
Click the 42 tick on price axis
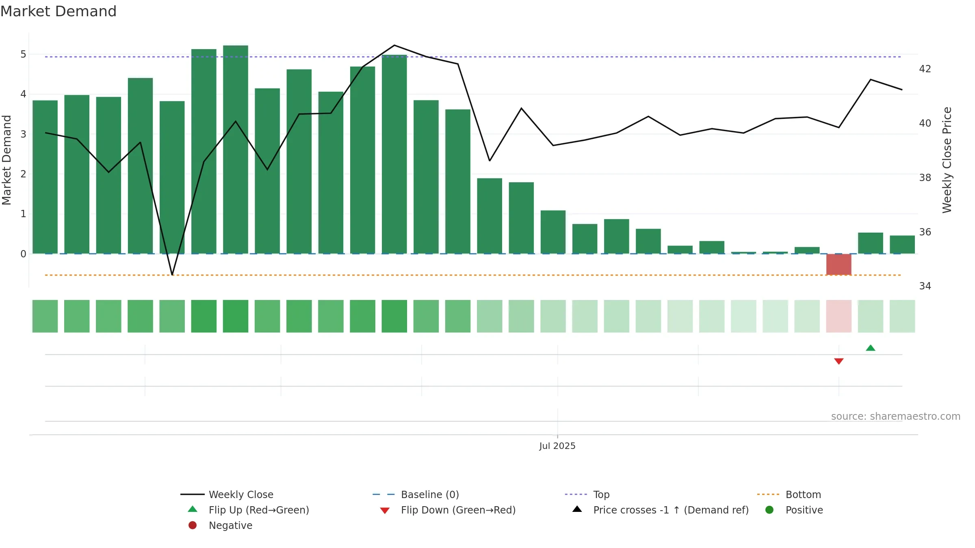925,69
